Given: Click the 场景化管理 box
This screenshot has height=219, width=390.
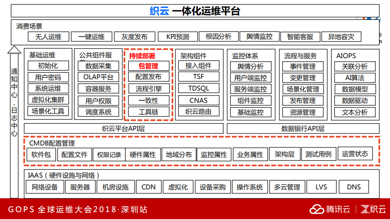Looking at the screenshot, I should pyautogui.click(x=303, y=89).
